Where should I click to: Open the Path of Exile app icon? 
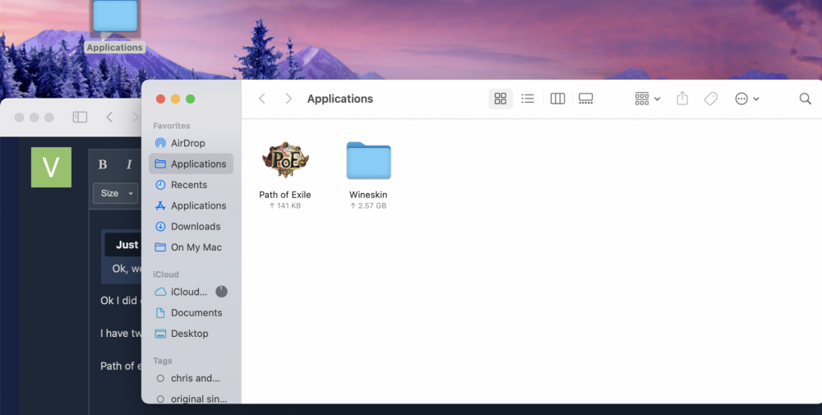(x=284, y=160)
